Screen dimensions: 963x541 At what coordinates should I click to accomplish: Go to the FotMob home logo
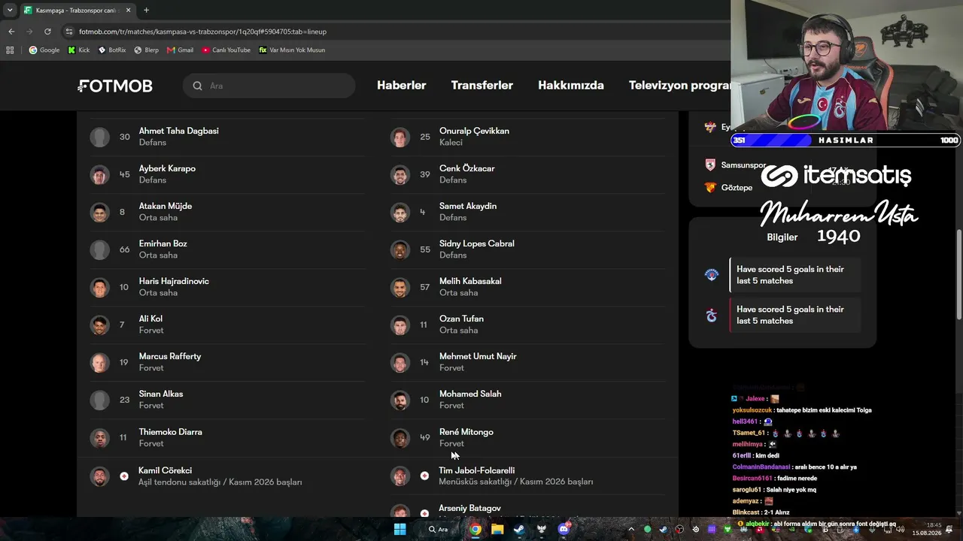(x=115, y=86)
